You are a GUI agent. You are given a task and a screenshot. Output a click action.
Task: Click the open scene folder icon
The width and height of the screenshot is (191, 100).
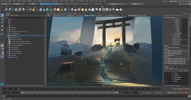17,4
